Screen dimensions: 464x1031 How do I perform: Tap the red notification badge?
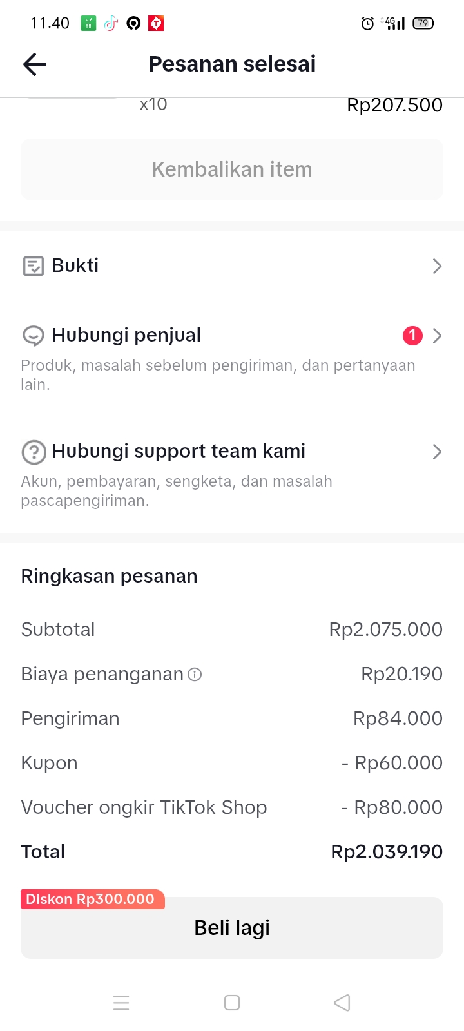(x=412, y=336)
